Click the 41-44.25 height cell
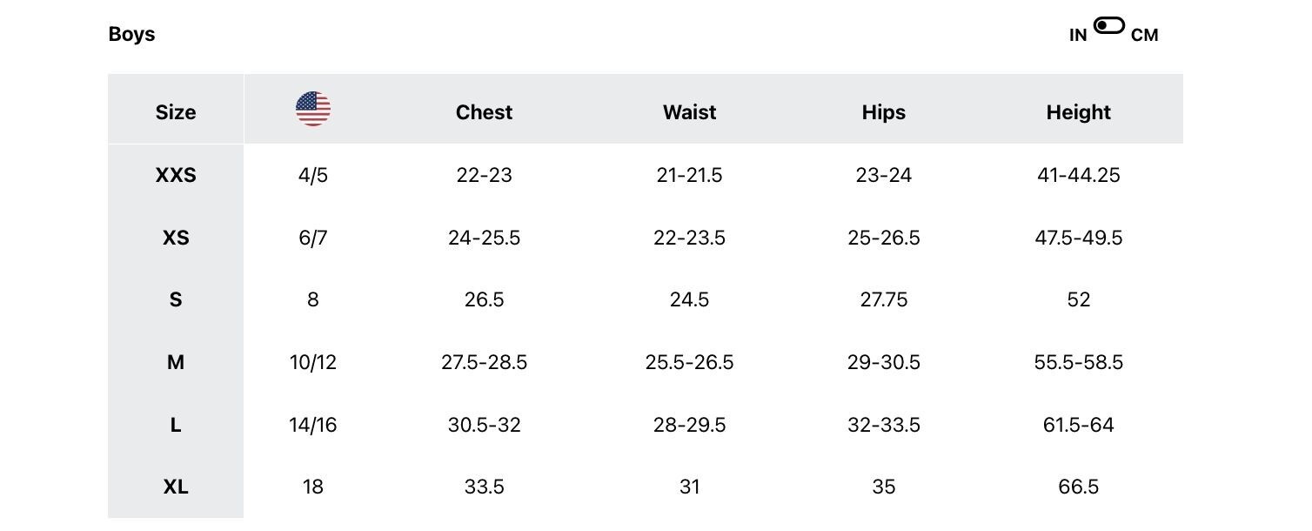This screenshot has height=531, width=1312. pos(1079,175)
